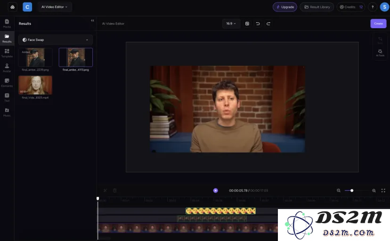The image size is (390, 241).
Task: Zoom in the timeline with plus magnifier
Action: point(374,190)
